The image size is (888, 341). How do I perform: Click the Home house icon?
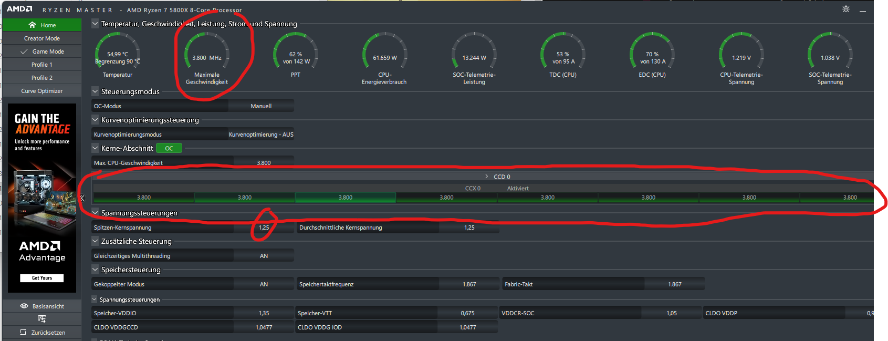pyautogui.click(x=33, y=25)
